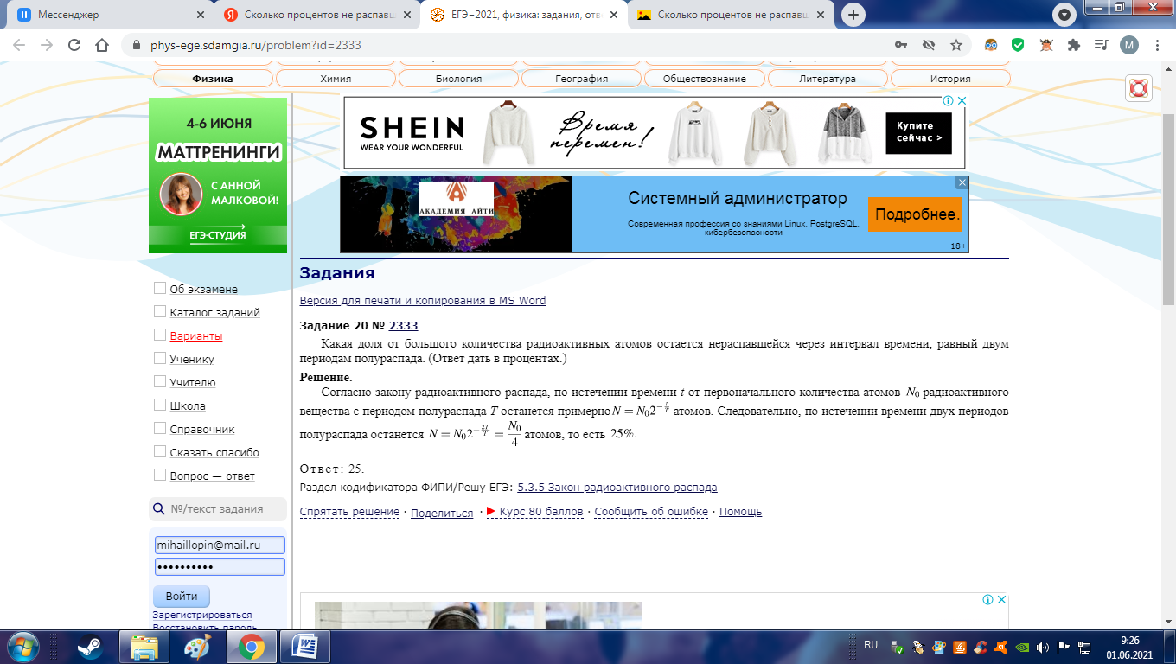The image size is (1176, 664).
Task: Tick the checkbox beside Об экзамене
Action: [159, 288]
